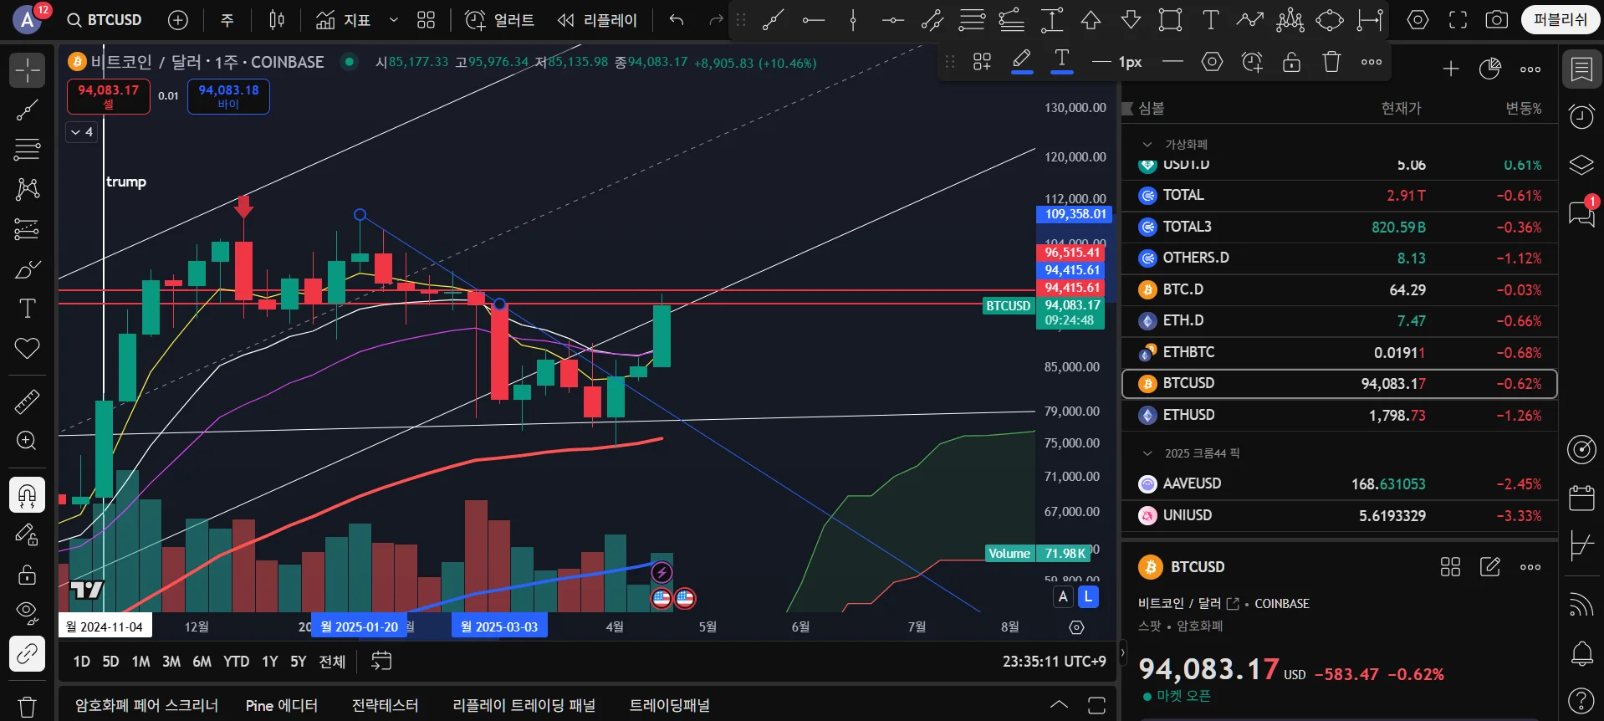Expand the bottom panel with chevron
This screenshot has height=721, width=1604.
click(1059, 704)
